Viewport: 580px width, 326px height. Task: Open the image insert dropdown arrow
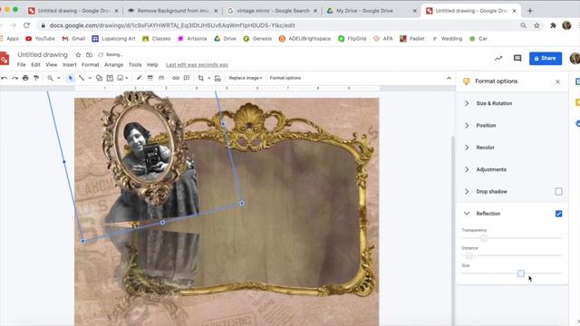[127, 78]
